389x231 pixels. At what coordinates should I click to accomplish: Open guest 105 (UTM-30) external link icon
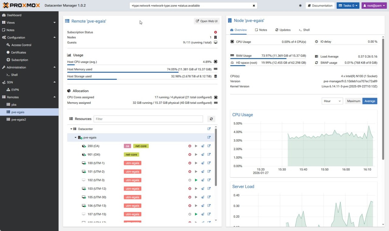click(x=209, y=197)
